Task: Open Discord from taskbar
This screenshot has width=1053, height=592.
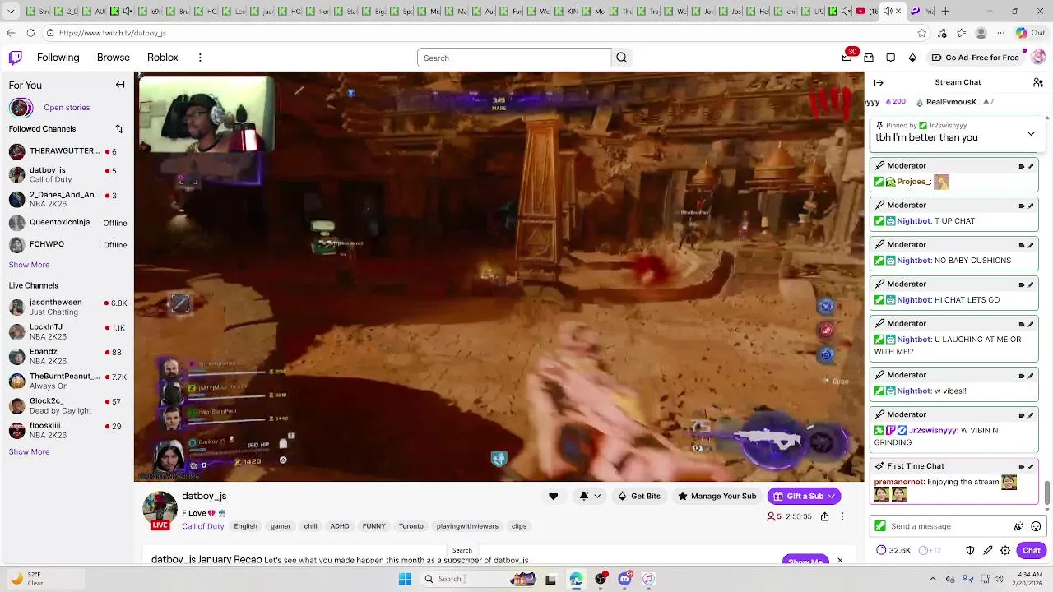Action: 624,579
